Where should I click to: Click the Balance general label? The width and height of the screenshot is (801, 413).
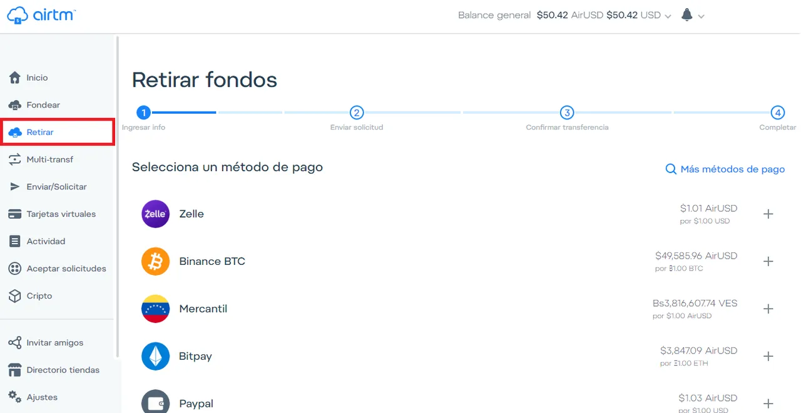click(x=494, y=15)
